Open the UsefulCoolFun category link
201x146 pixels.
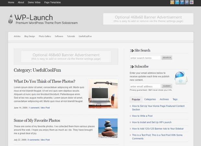(x=85, y=36)
